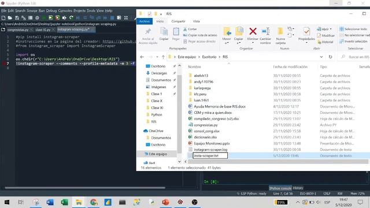370x208 pixels.
Task: Open the Tools menu in Spyder
Action: pos(91,10)
